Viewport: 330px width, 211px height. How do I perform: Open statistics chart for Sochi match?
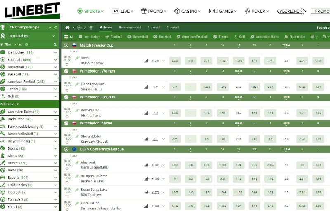coord(147,61)
